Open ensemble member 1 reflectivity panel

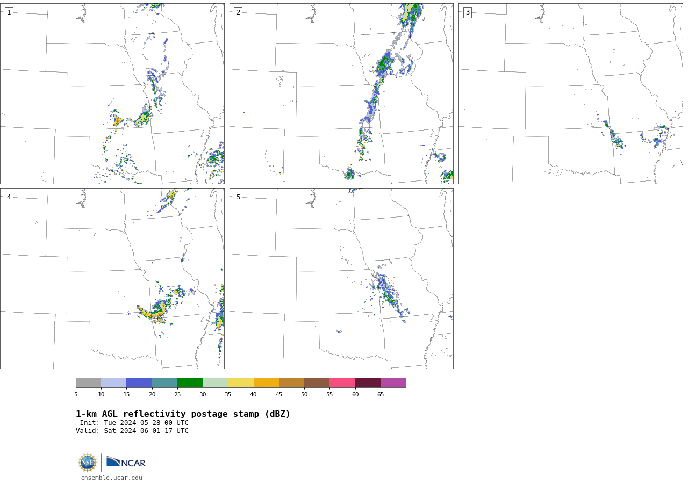tap(112, 93)
